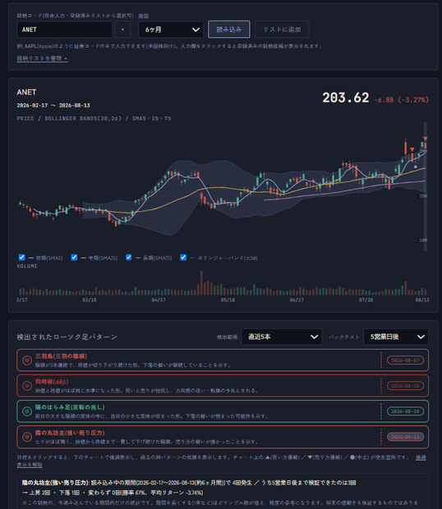Click the 陰の丸坊主 pattern circle icon
Image resolution: width=442 pixels, height=509 pixels.
point(27,437)
